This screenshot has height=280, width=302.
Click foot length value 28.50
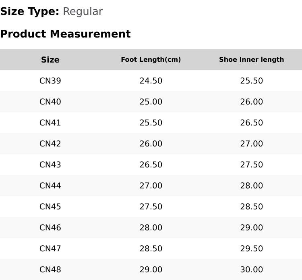(x=151, y=249)
